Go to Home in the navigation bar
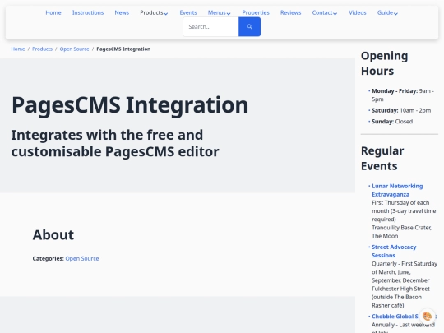The image size is (444, 333). pos(53,12)
